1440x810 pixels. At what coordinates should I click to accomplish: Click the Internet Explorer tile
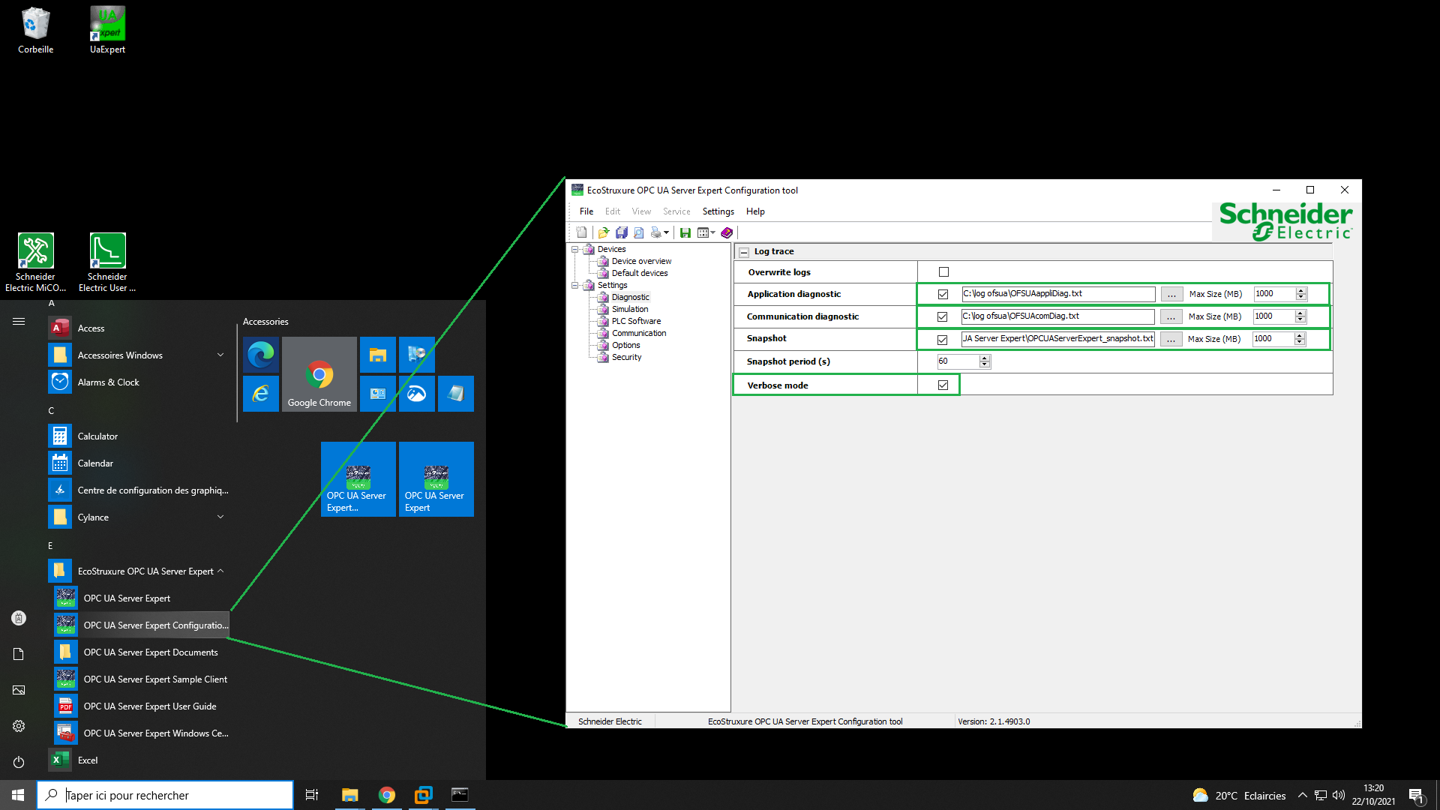tap(261, 394)
